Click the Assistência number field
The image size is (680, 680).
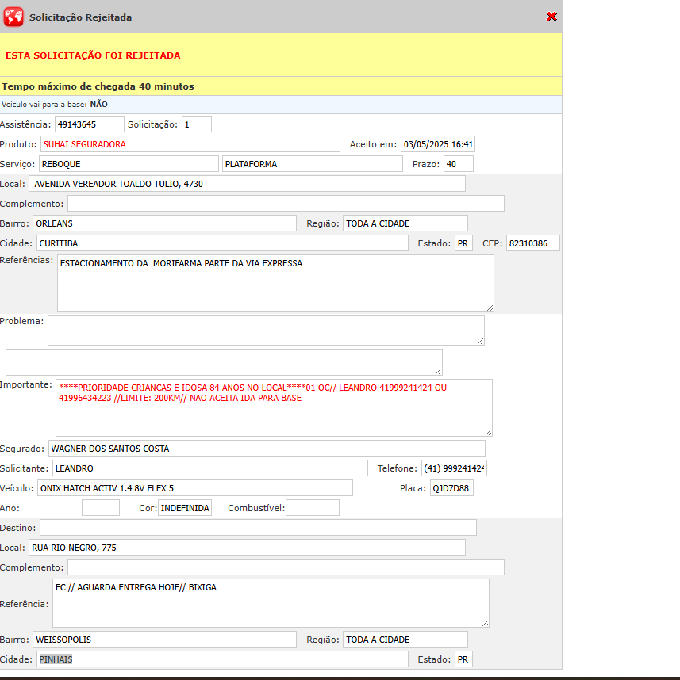(x=89, y=124)
